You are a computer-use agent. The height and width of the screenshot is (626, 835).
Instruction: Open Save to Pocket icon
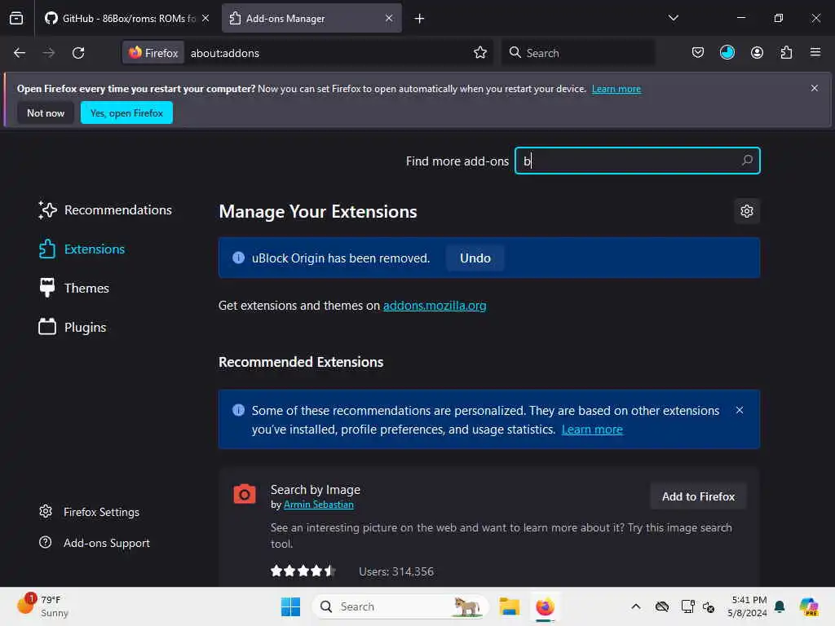pos(698,53)
